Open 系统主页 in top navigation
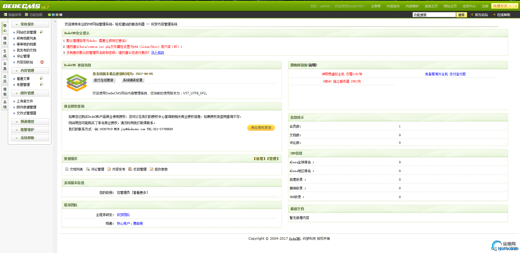Image resolution: width=520 pixels, height=253 pixels. [431, 6]
